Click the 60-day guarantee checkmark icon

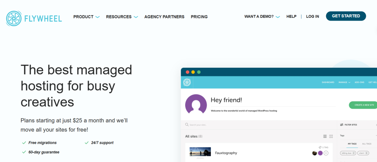click(x=24, y=152)
